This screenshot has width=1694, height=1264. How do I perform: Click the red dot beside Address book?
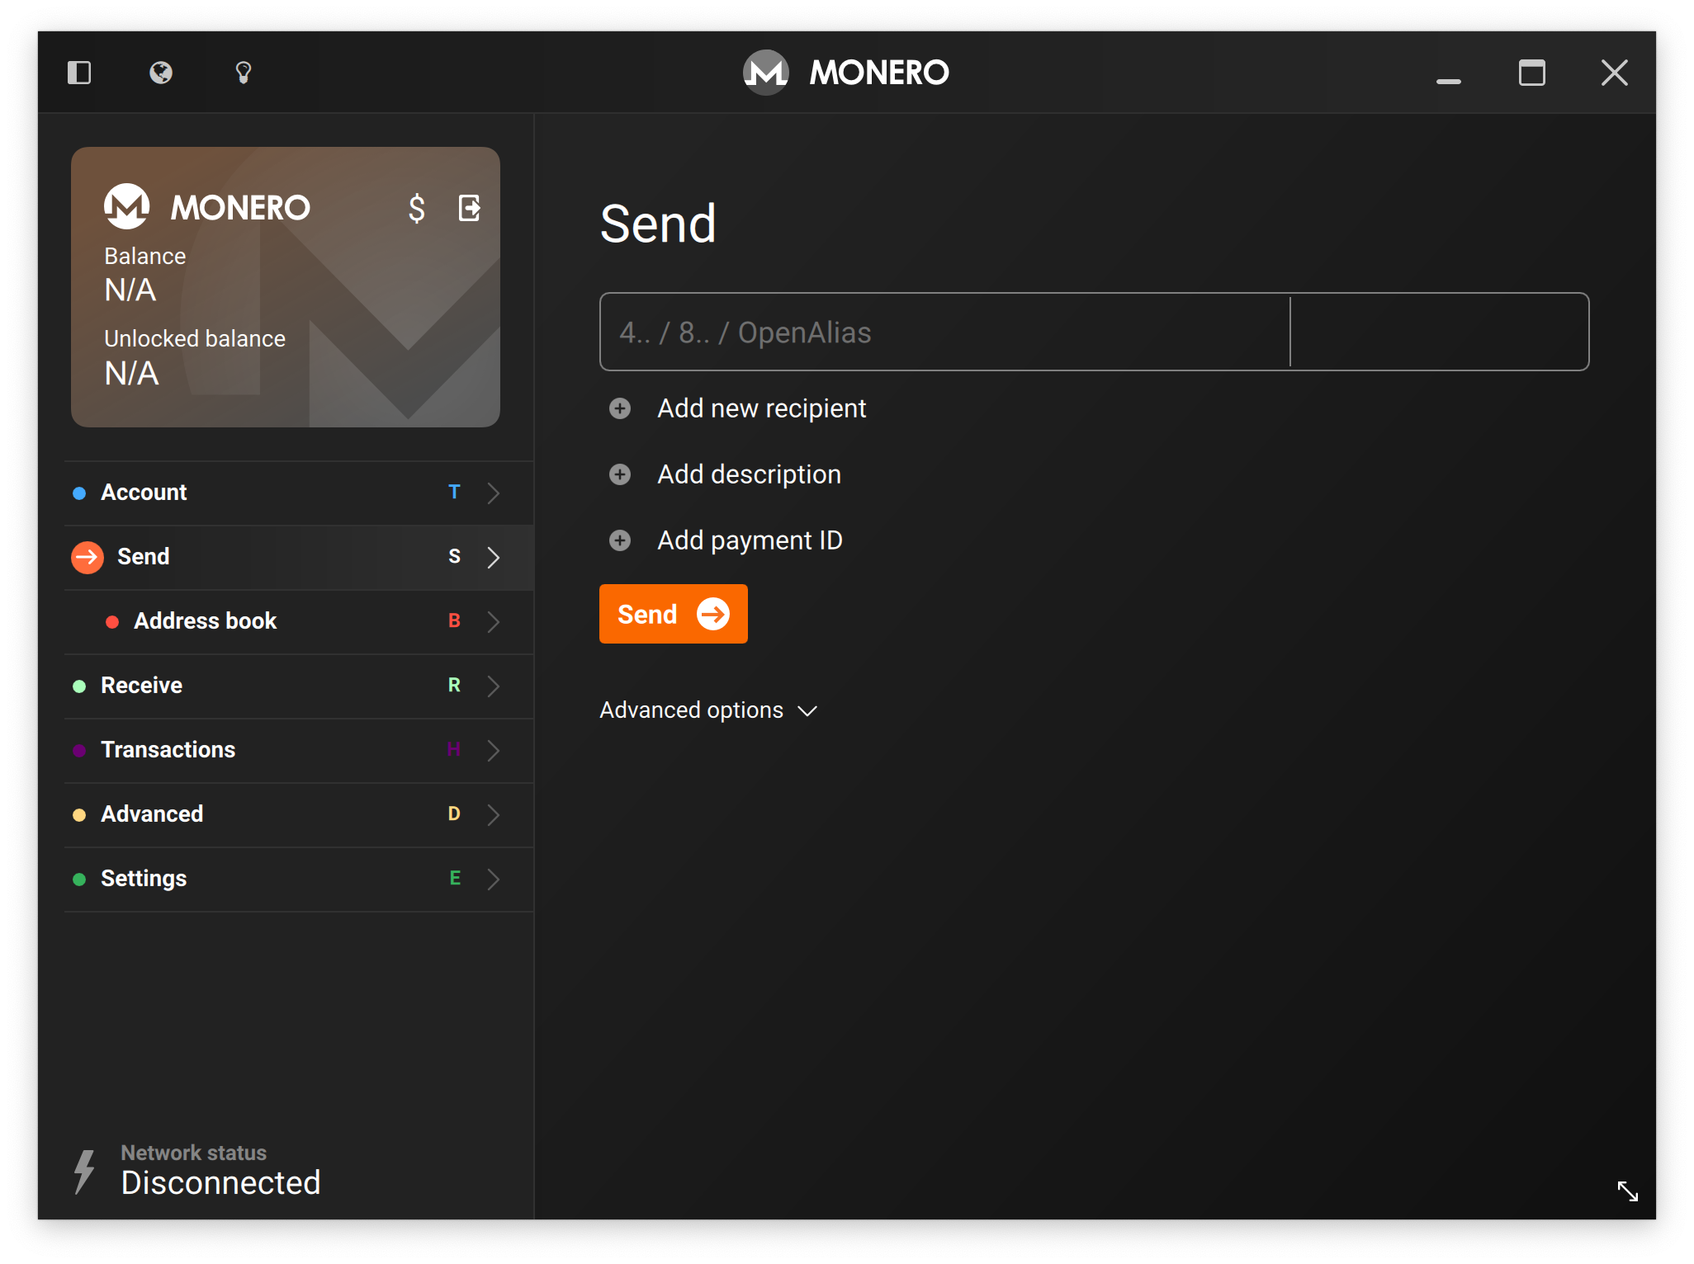pos(112,622)
